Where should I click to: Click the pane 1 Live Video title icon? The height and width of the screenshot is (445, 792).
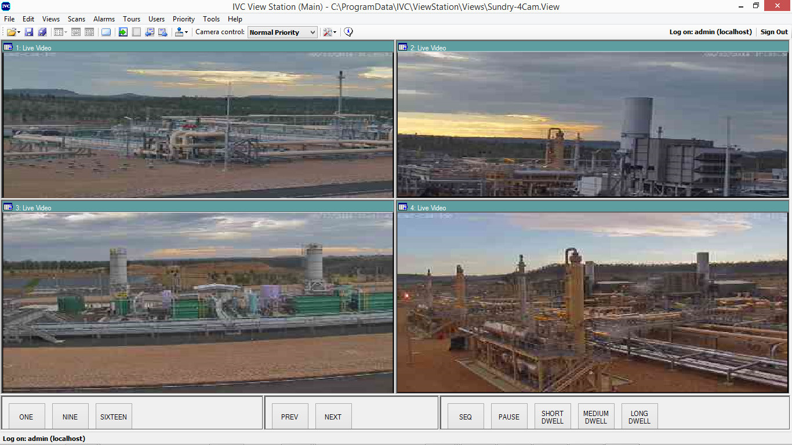pyautogui.click(x=8, y=48)
